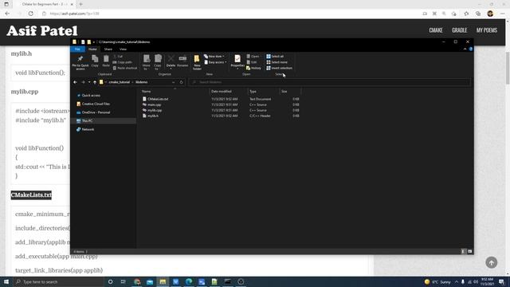
Task: Open OneDrive - Personal in navigation pane
Action: 96,112
